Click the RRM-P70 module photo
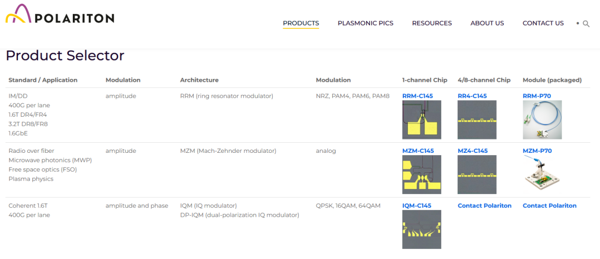This screenshot has width=600, height=259. click(x=542, y=119)
